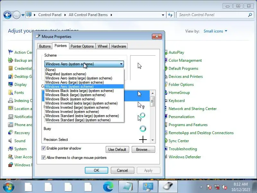
Task: Open the address bar history dropdown
Action: coord(163,15)
